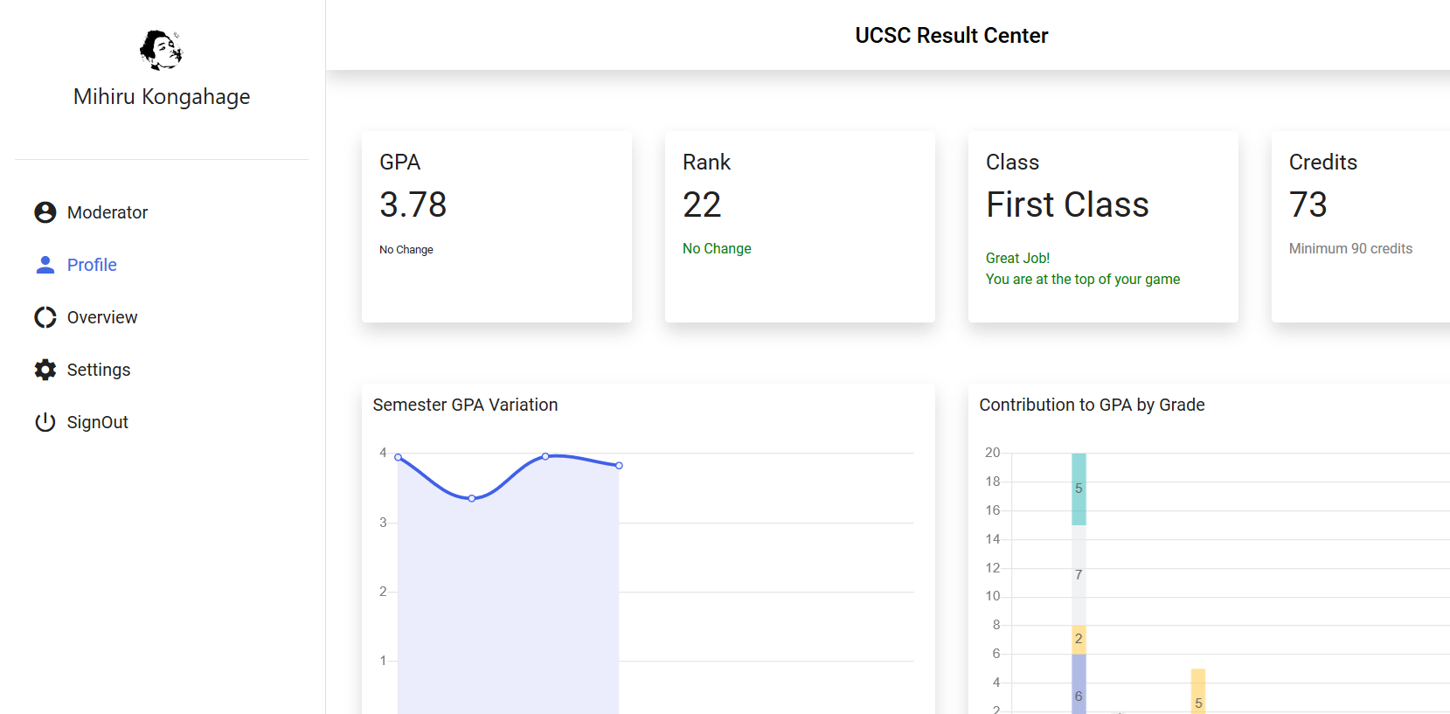Click the Credits card heading
1450x714 pixels.
coord(1323,163)
